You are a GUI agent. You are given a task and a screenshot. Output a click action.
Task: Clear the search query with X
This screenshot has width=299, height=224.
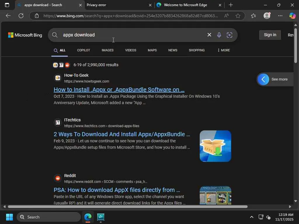tap(209, 35)
